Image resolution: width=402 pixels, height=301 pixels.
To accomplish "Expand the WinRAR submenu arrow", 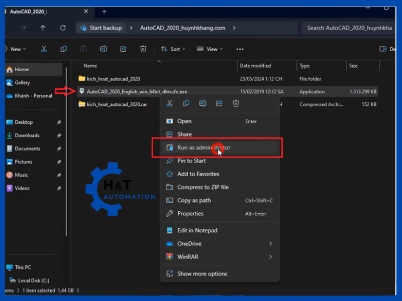I will click(x=270, y=257).
